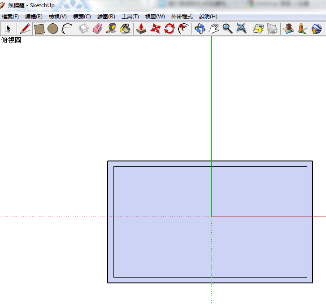Choose the Zoom magnifier tool
This screenshot has height=304, width=326.
pyautogui.click(x=227, y=29)
